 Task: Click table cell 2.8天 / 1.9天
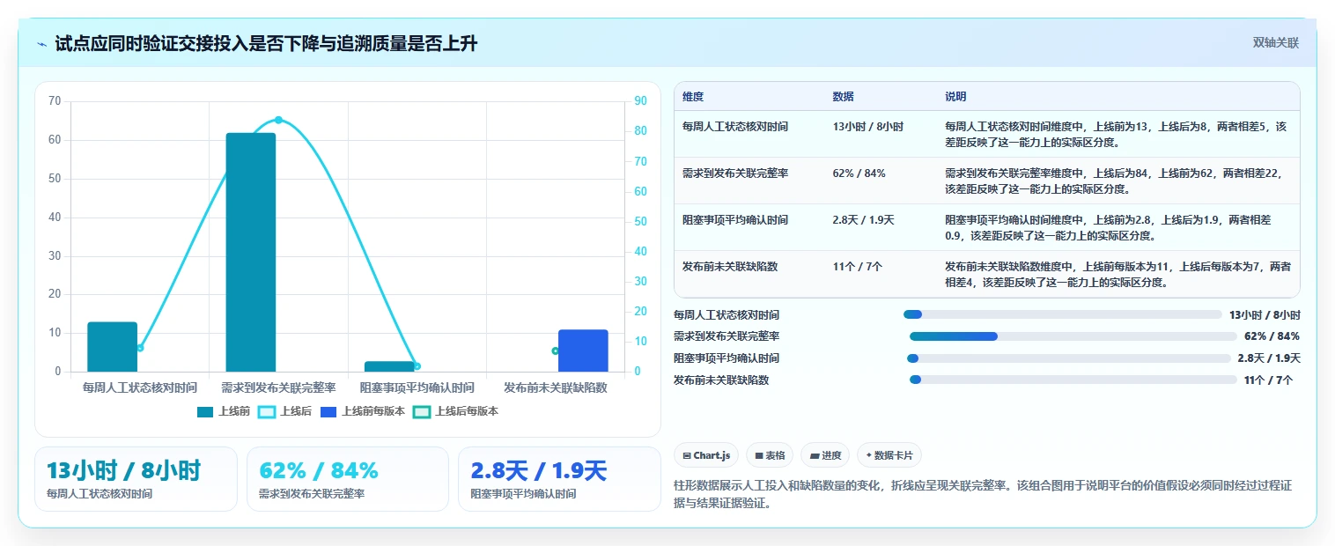[863, 219]
